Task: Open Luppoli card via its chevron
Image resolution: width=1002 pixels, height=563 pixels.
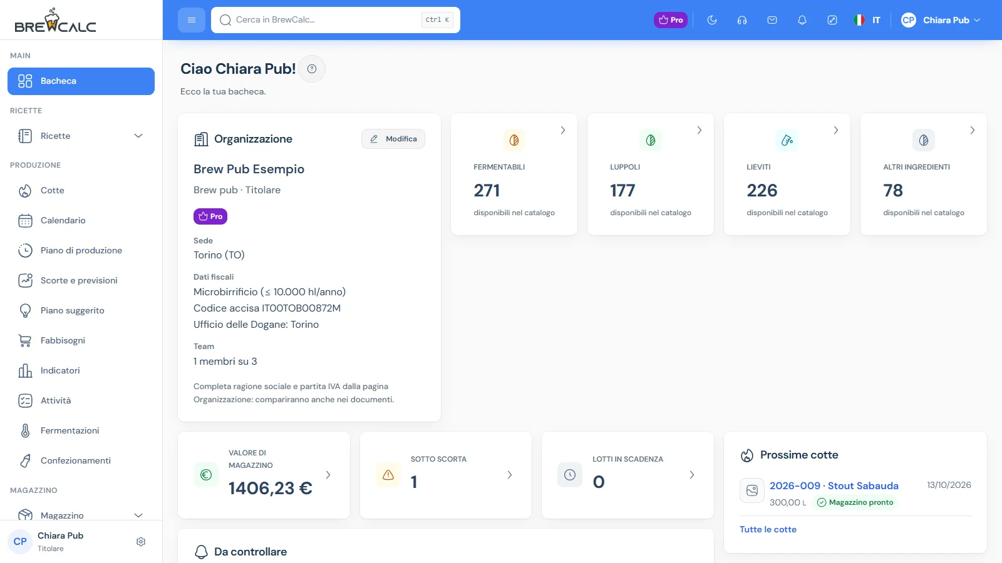Action: coord(700,130)
